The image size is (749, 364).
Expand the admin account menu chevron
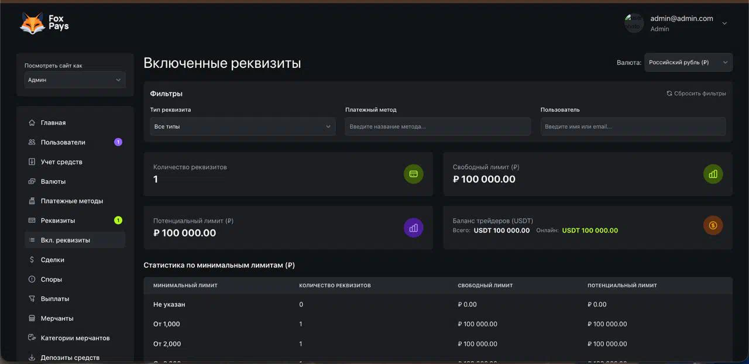point(724,23)
